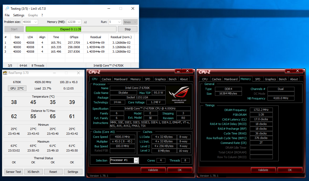Click the CAS# Latency 17.0 clocks field
This screenshot has width=309, height=181.
(261, 119)
